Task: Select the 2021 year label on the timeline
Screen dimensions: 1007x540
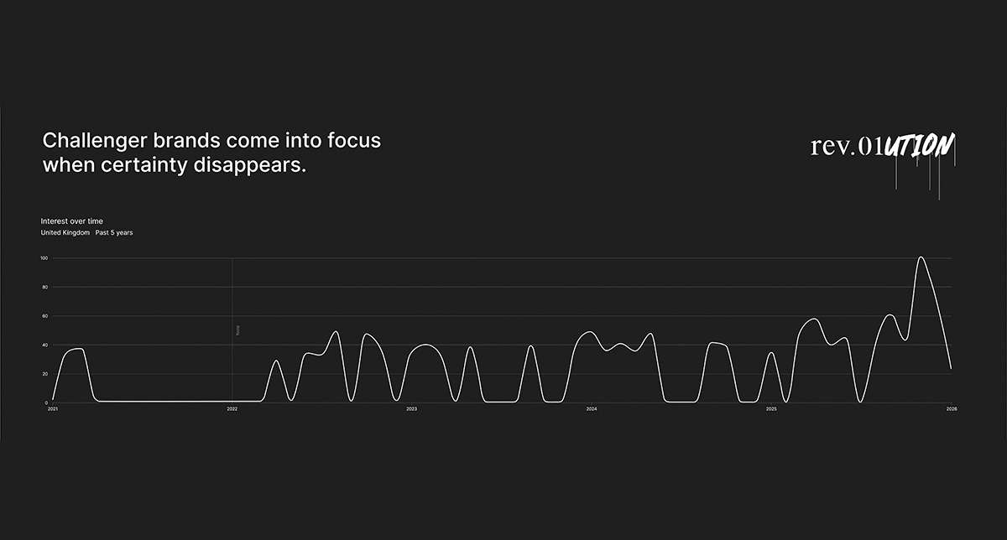Action: coord(53,409)
